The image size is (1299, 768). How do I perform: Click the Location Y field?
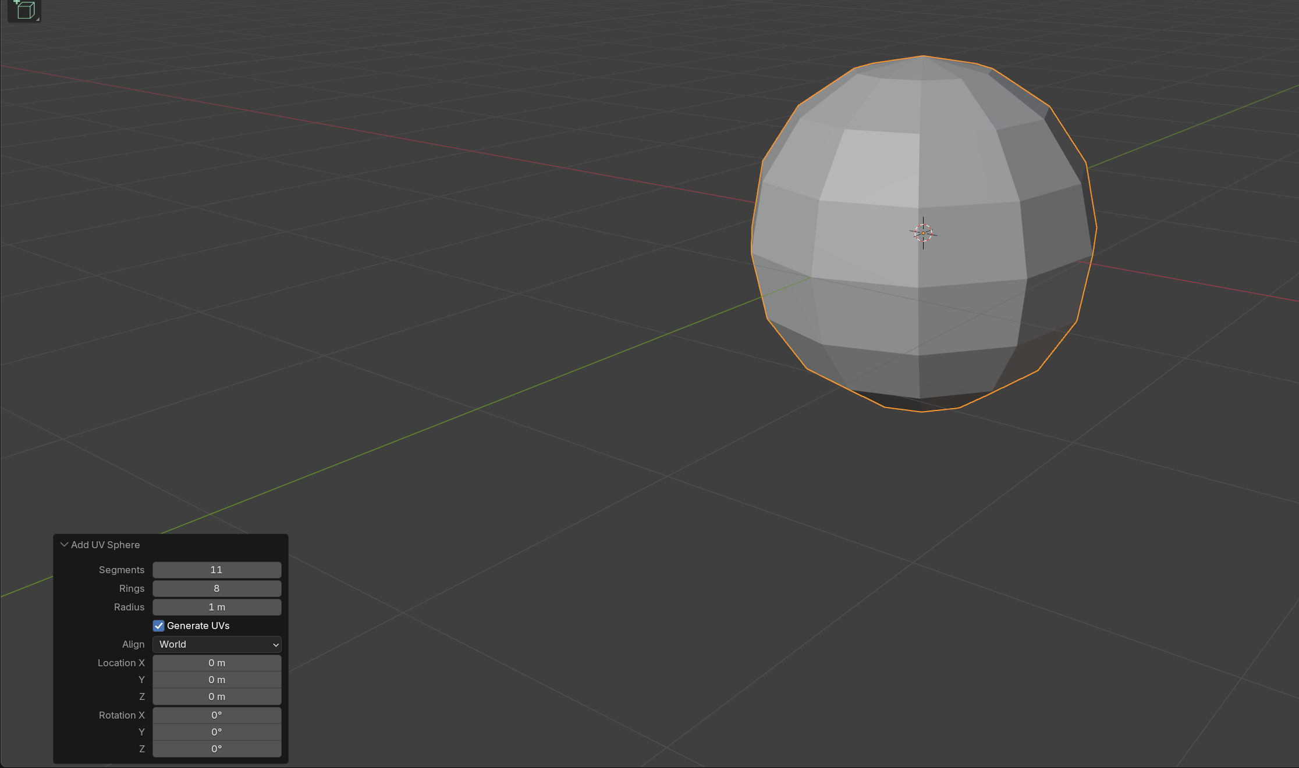(x=216, y=680)
